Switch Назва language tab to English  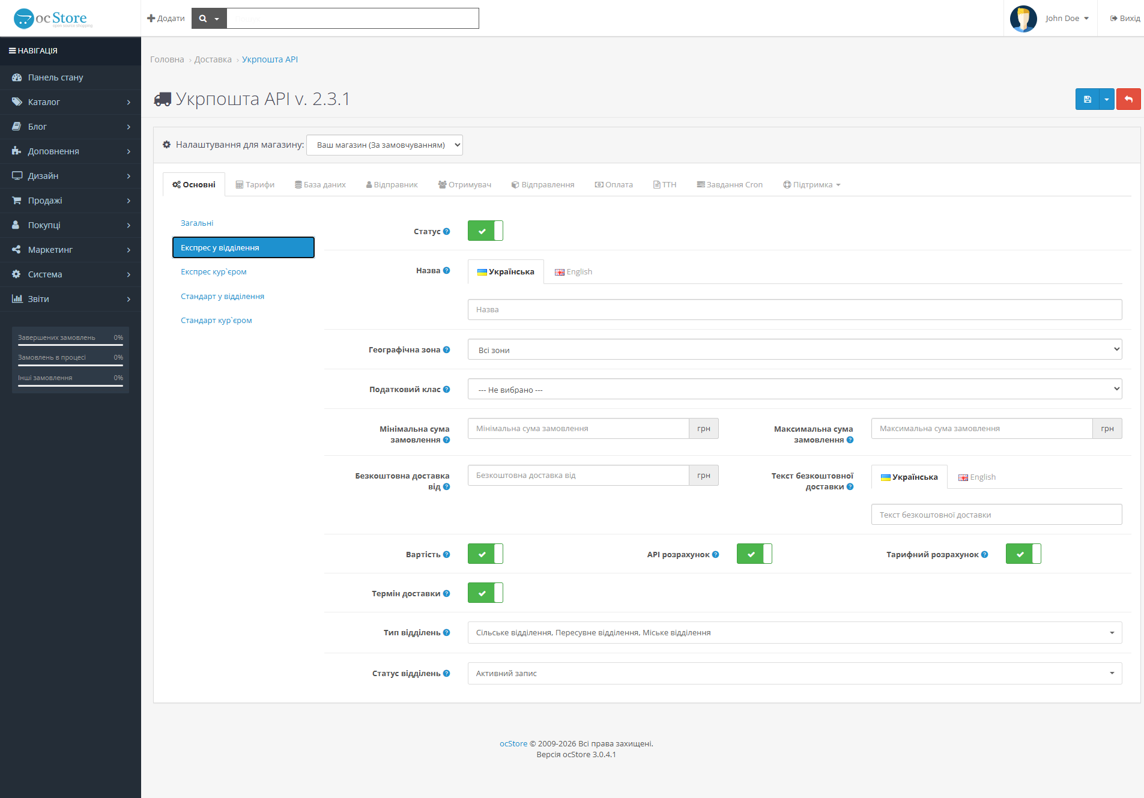click(x=574, y=271)
